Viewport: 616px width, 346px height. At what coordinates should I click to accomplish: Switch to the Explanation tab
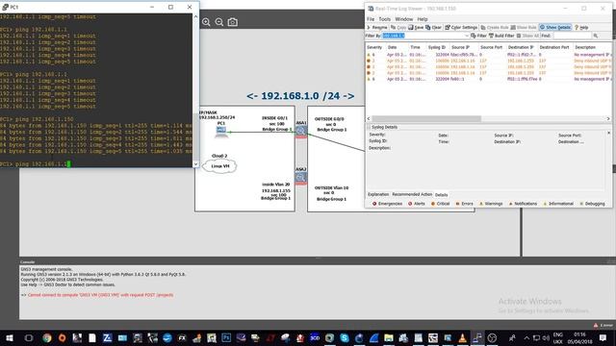[x=378, y=194]
